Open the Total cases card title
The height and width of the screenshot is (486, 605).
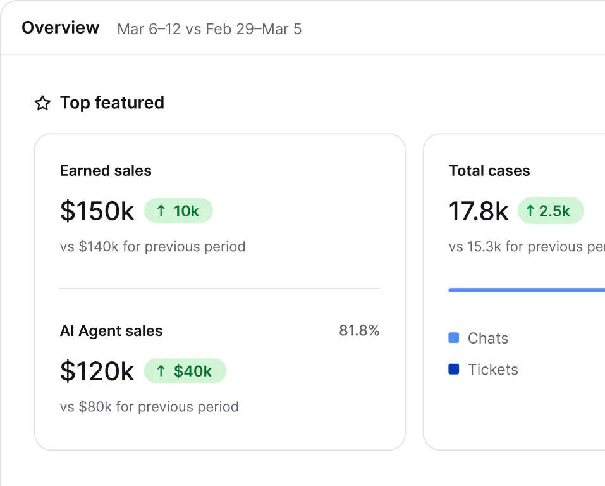click(x=489, y=171)
